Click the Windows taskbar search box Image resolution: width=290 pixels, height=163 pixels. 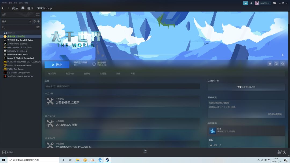pos(33,160)
